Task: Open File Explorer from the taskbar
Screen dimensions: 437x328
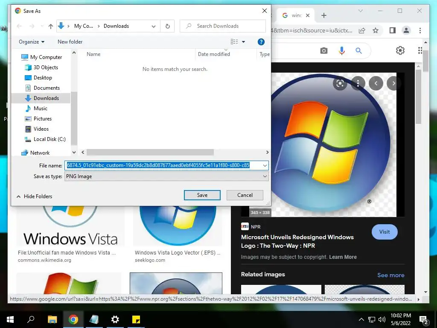Action: click(x=52, y=319)
